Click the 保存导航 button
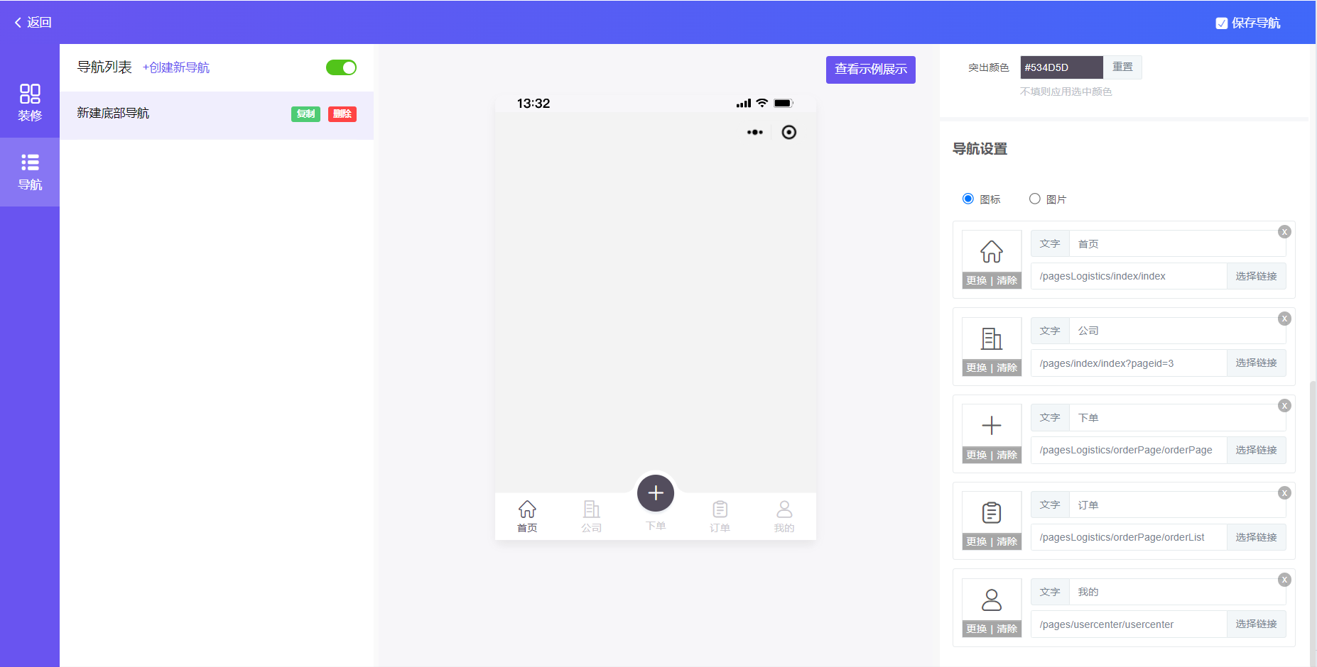The height and width of the screenshot is (667, 1317). tap(1248, 23)
